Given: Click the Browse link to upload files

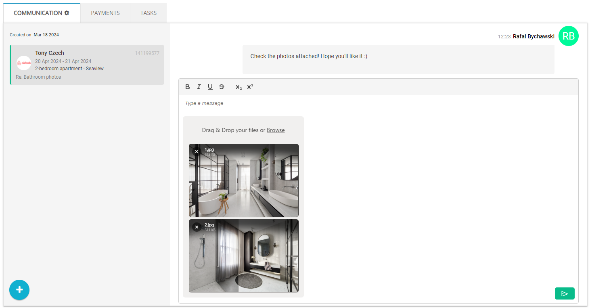Looking at the screenshot, I should [276, 130].
